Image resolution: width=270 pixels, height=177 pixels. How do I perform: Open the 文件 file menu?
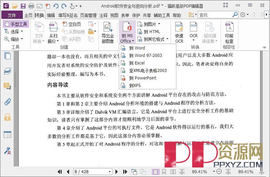[x=12, y=15]
